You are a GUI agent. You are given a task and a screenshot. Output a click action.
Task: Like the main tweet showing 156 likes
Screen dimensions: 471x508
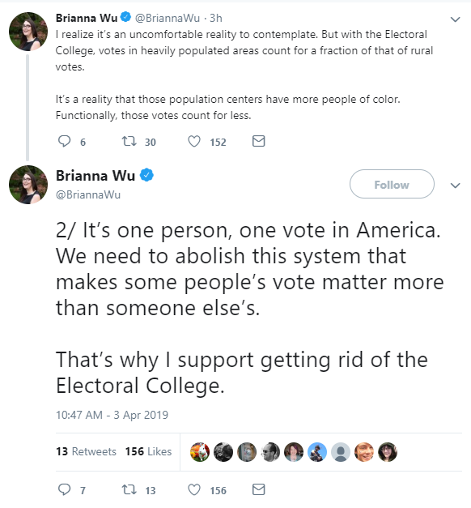click(194, 489)
